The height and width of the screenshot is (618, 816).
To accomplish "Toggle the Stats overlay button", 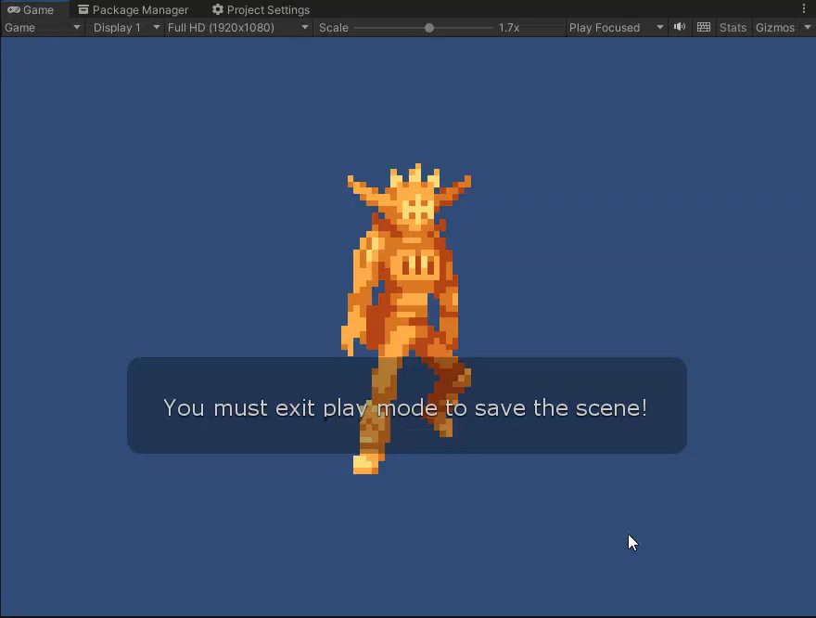I will pos(733,28).
